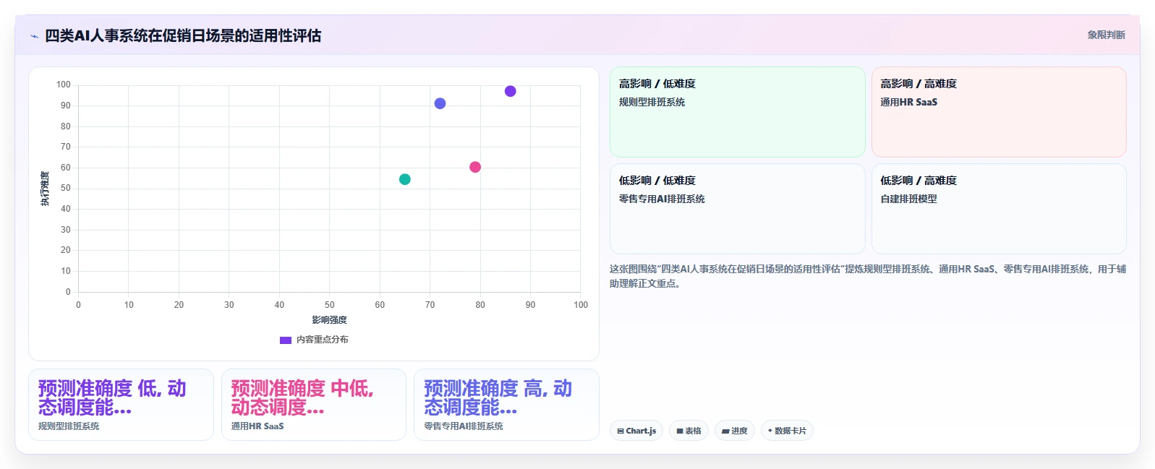Click the 象限判断 tag in header

(x=1106, y=35)
